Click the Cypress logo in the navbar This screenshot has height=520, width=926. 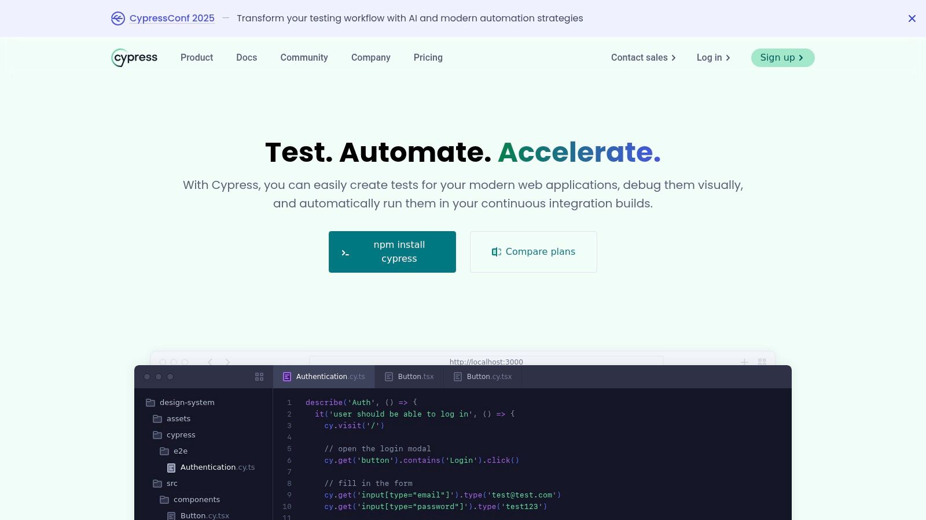[x=134, y=58]
